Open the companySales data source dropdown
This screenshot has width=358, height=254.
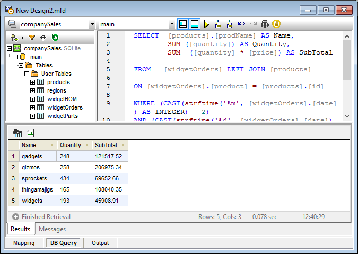pyautogui.click(x=92, y=24)
